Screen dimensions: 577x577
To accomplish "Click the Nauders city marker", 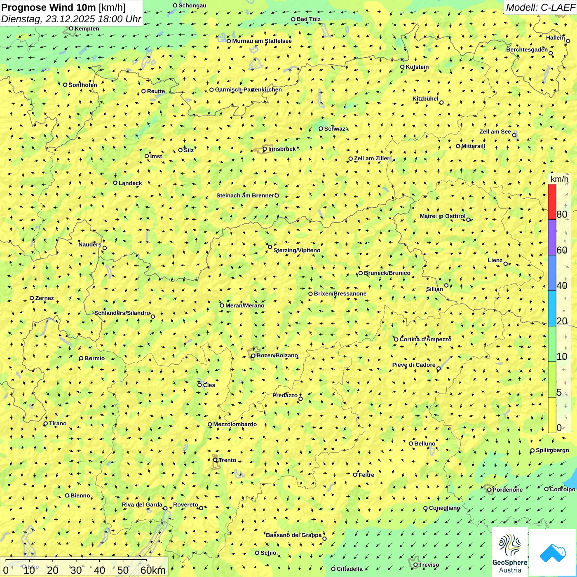I will [x=104, y=248].
